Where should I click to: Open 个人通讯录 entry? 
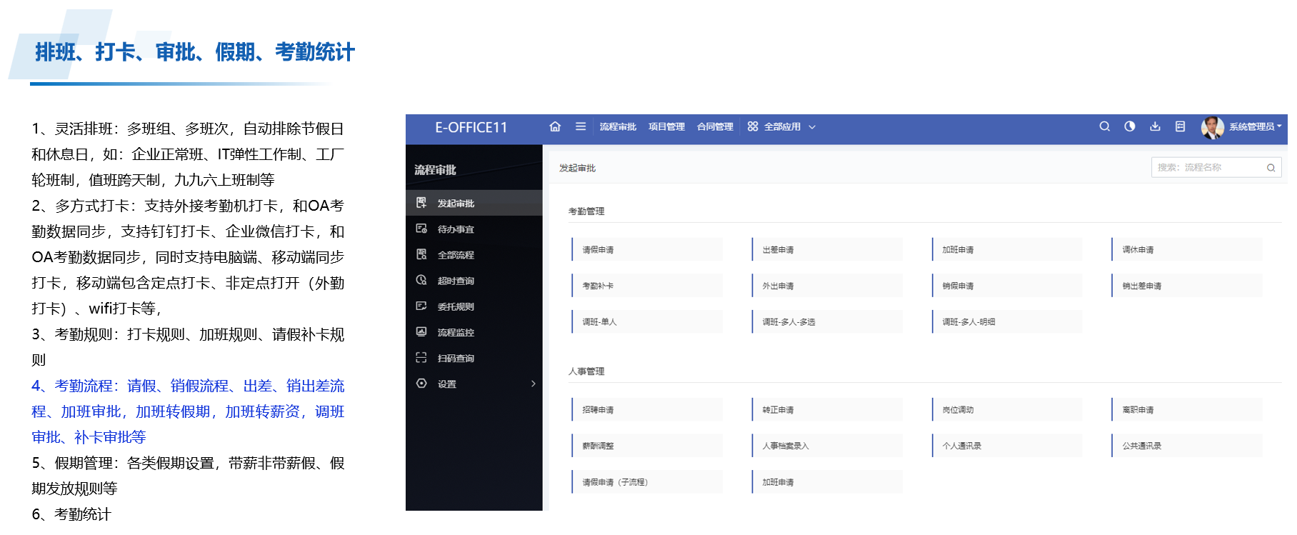pos(1007,445)
